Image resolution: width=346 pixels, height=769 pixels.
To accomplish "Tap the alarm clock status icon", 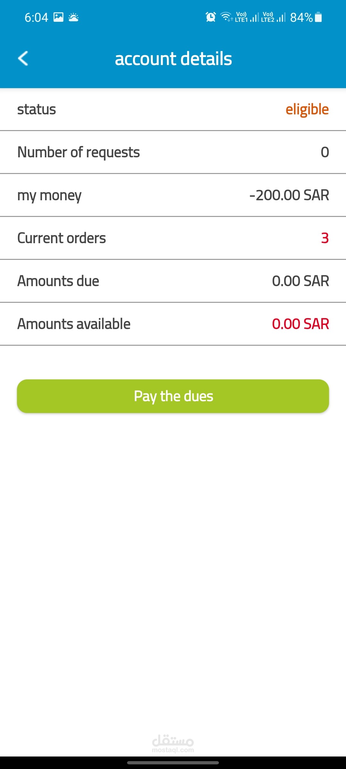I will [x=210, y=17].
